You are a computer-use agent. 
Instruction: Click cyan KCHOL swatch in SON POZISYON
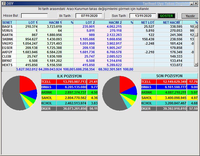click(149, 103)
